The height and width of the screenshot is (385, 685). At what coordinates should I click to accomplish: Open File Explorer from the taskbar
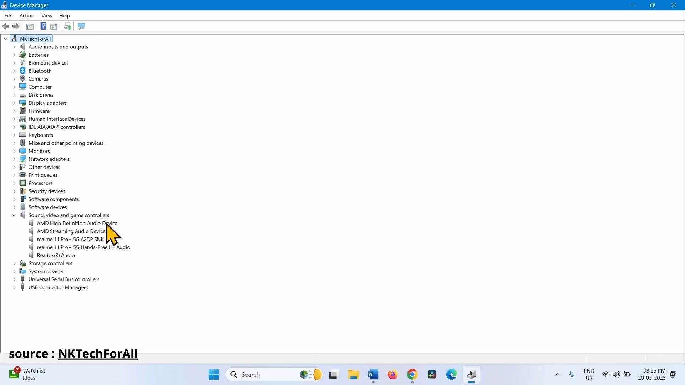click(x=354, y=375)
